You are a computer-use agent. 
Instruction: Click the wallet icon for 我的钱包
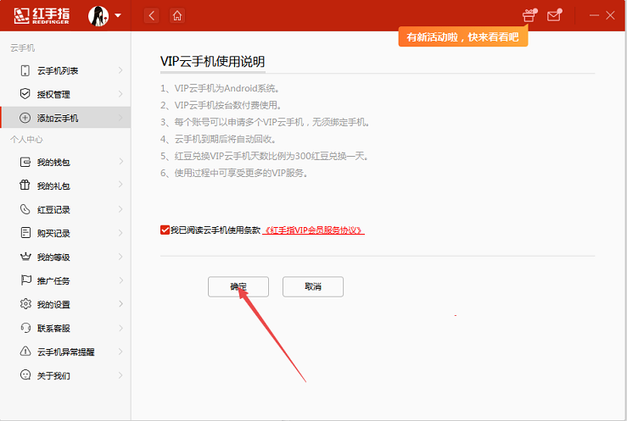25,162
